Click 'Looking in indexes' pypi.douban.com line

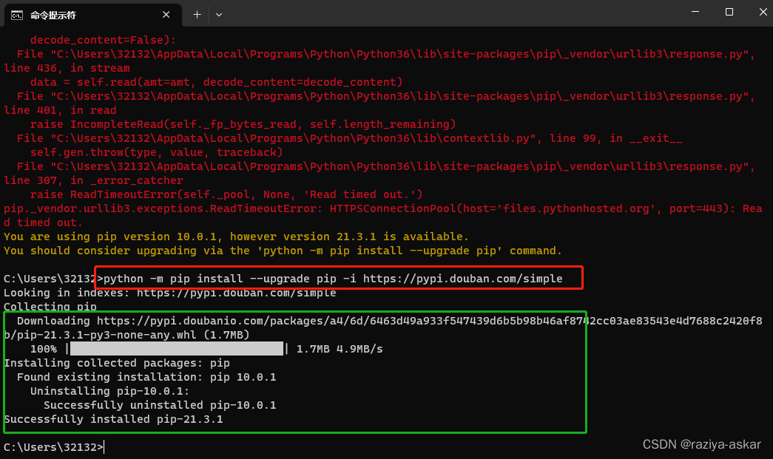pos(169,293)
